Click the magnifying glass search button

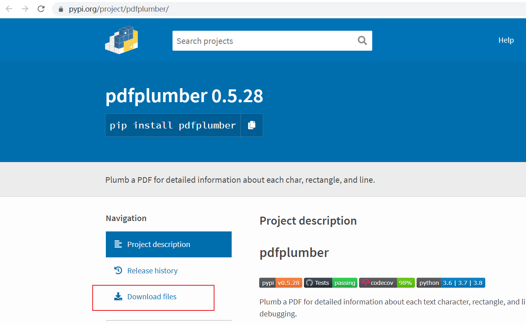(x=362, y=40)
